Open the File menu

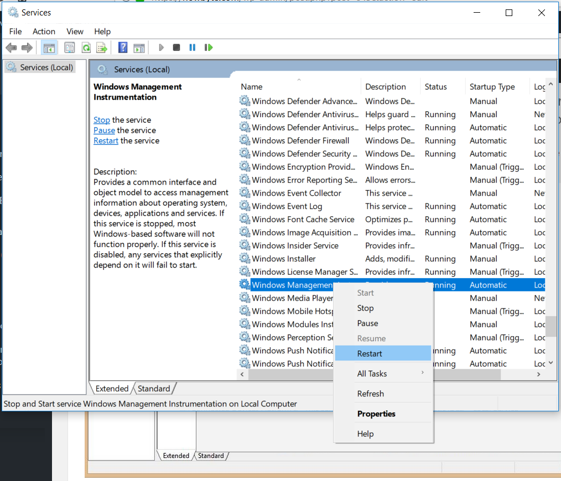(15, 32)
